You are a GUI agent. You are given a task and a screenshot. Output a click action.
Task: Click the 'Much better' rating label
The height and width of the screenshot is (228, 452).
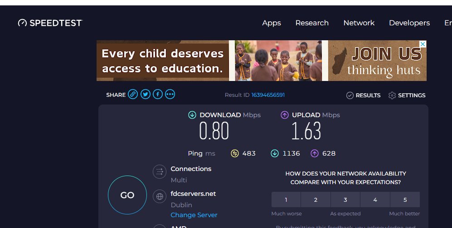404,214
